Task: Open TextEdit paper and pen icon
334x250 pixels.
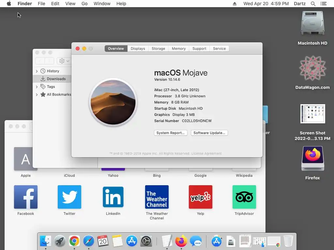Action: tap(167, 241)
